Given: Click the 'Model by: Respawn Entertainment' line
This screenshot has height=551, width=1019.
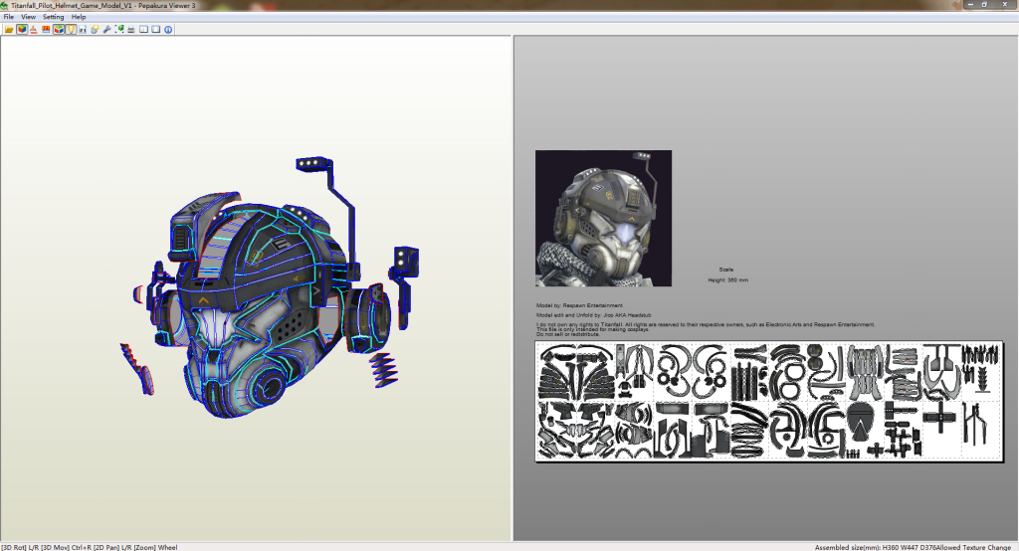Looking at the screenshot, I should (579, 305).
